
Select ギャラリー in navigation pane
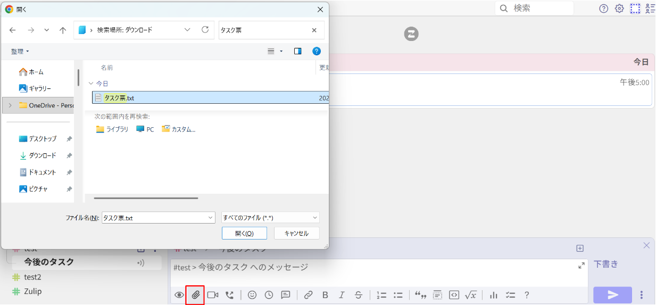pos(35,88)
